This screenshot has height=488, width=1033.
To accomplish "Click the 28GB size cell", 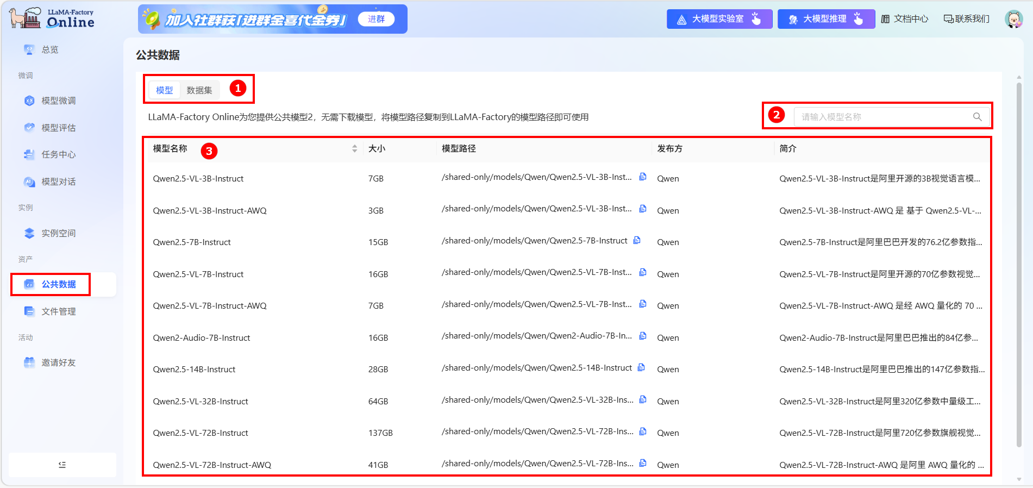I will click(x=378, y=370).
